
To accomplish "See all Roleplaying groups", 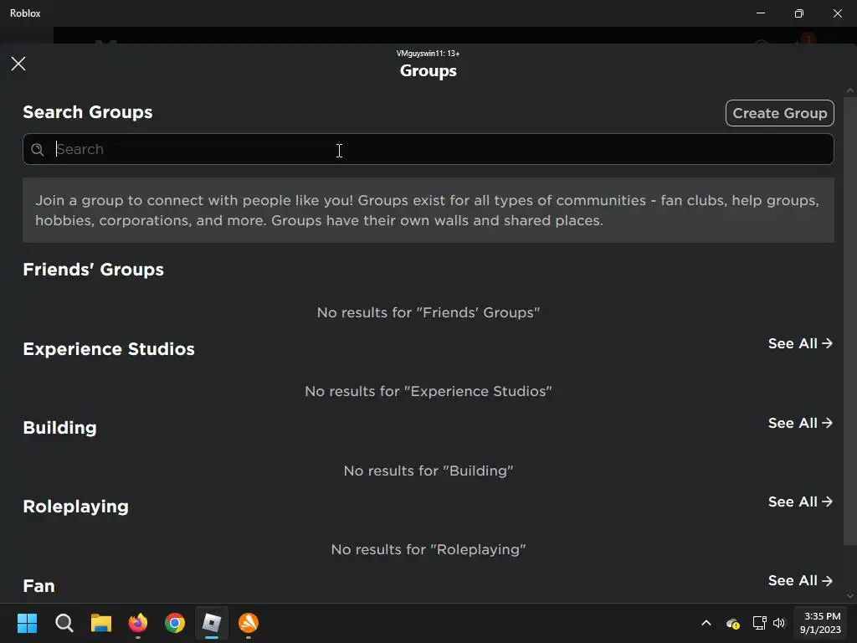I will tap(800, 502).
